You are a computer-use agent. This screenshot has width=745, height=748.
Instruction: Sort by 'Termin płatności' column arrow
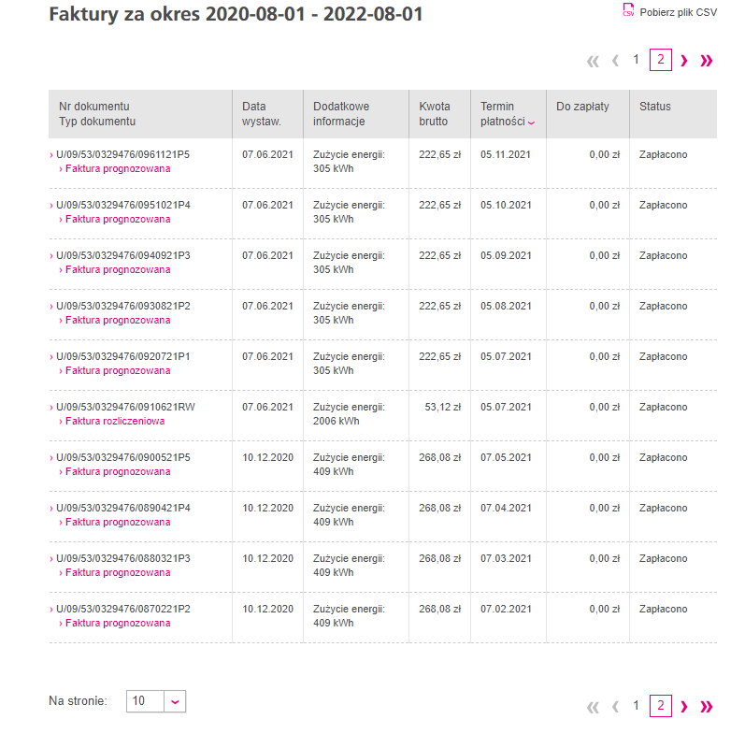[x=532, y=122]
